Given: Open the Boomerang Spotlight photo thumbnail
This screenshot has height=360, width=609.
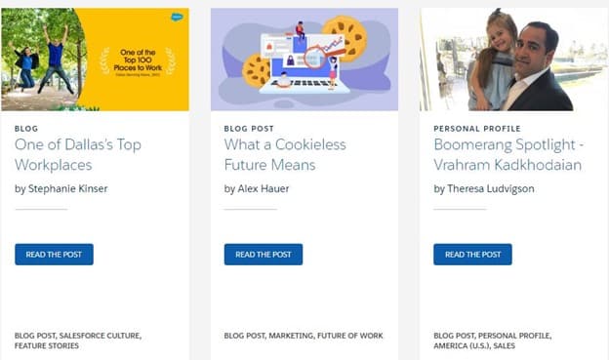Looking at the screenshot, I should click(513, 60).
